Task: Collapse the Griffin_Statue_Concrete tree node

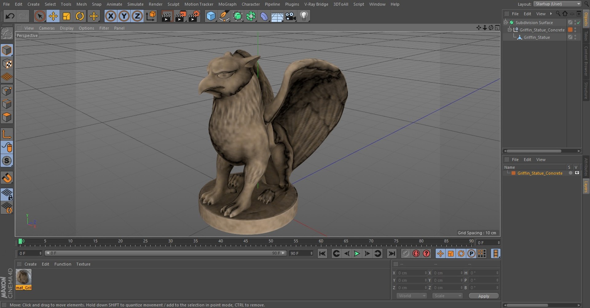Action: click(510, 30)
